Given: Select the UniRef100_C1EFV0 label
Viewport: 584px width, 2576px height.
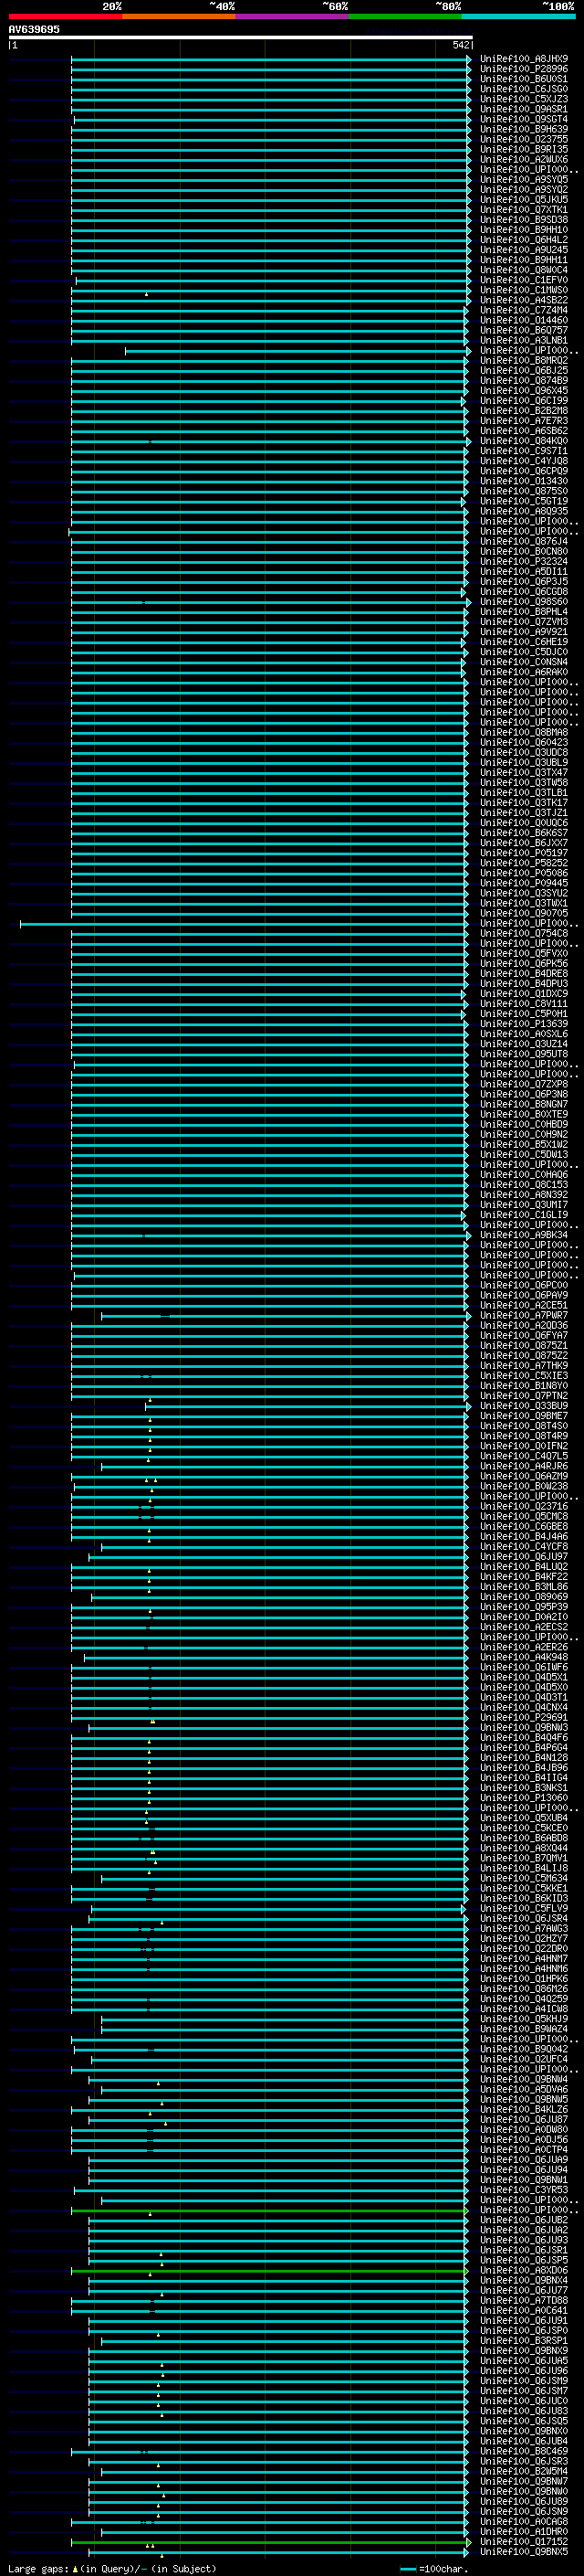Looking at the screenshot, I should 523,280.
